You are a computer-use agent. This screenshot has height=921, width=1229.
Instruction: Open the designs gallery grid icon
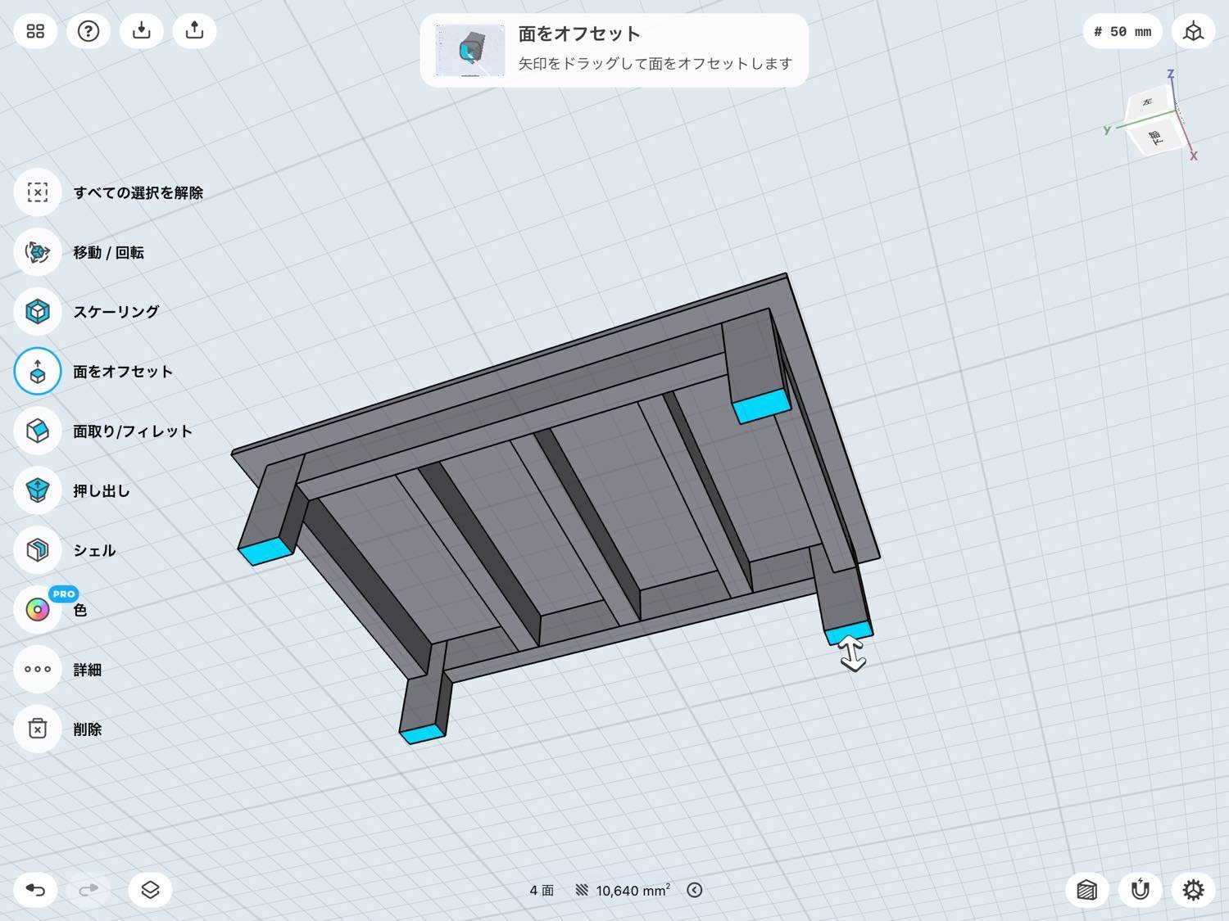pos(35,31)
